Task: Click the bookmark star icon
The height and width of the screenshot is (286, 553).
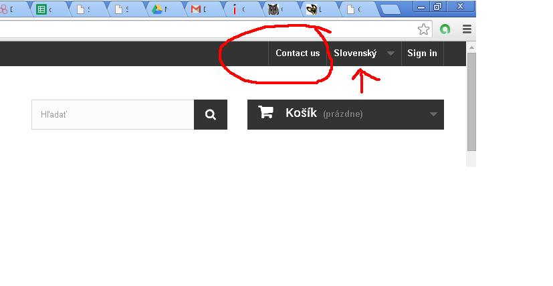Action: tap(423, 29)
